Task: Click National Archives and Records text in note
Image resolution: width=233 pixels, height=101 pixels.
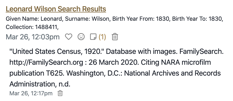Action: tap(172, 73)
